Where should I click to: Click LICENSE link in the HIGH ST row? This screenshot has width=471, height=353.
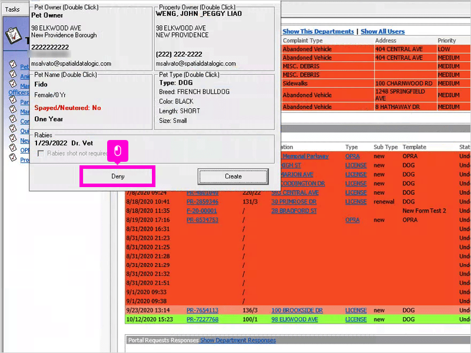click(356, 165)
